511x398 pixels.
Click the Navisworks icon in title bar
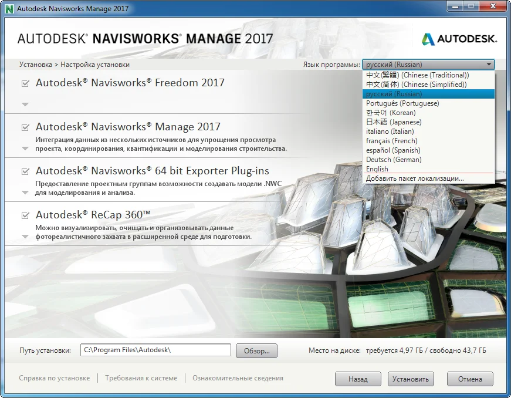click(x=9, y=9)
